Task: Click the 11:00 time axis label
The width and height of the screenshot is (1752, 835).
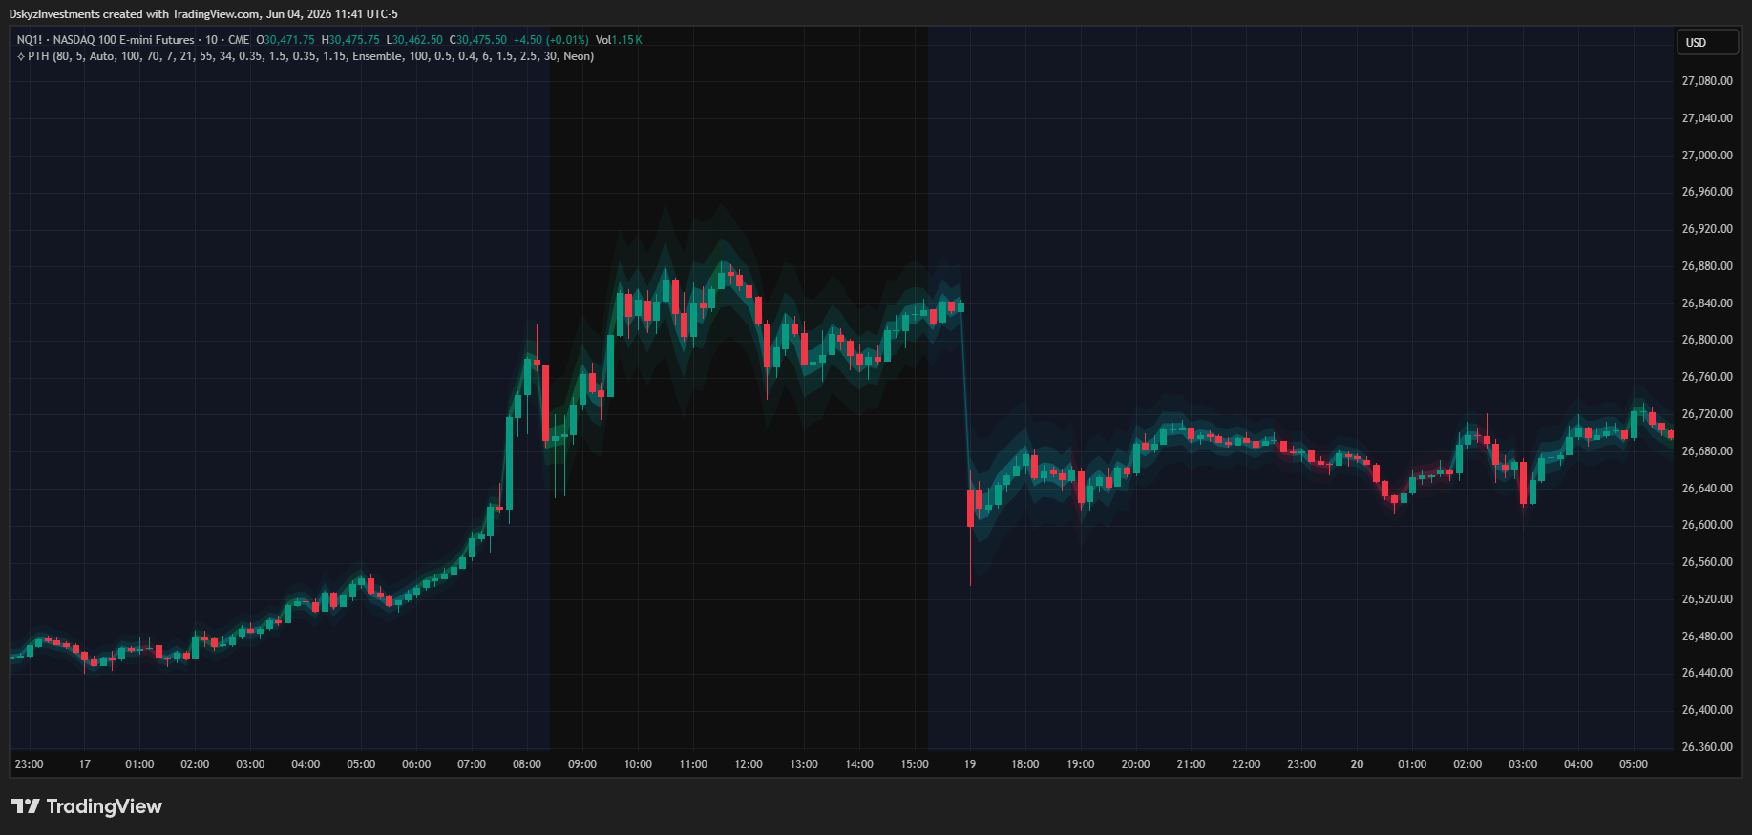Action: [693, 764]
